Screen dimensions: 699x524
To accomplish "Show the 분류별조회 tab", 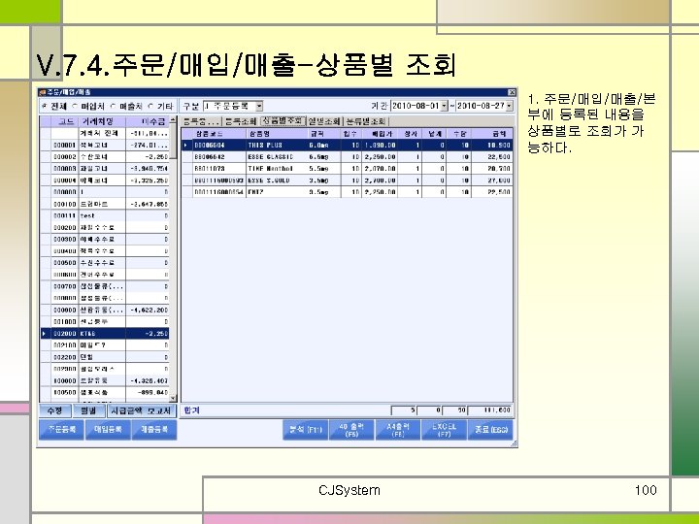I will coord(366,121).
